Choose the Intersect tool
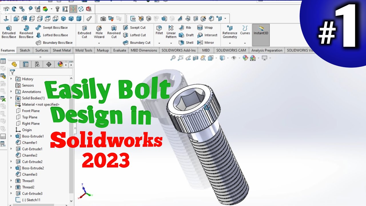Screen dimensions: 366x206 [208, 35]
